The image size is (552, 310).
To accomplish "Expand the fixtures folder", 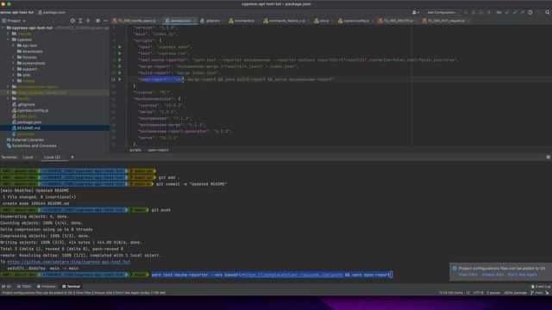I will click(x=14, y=58).
